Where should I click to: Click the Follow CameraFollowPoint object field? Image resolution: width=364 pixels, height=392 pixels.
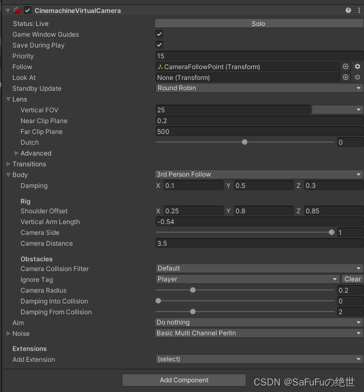tap(248, 67)
